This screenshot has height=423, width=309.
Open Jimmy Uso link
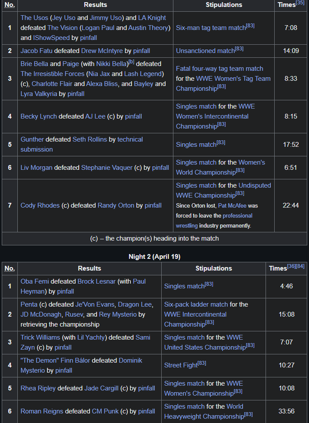(x=106, y=18)
